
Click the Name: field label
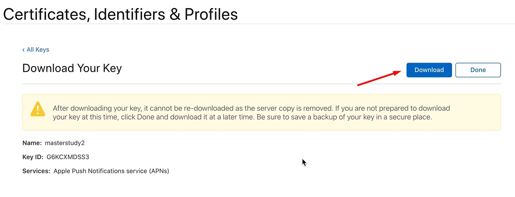pyautogui.click(x=32, y=143)
